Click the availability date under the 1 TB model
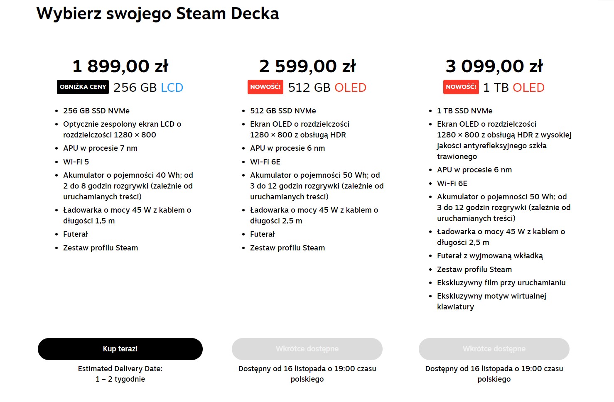Viewport: 614px width, 402px height. tap(494, 373)
